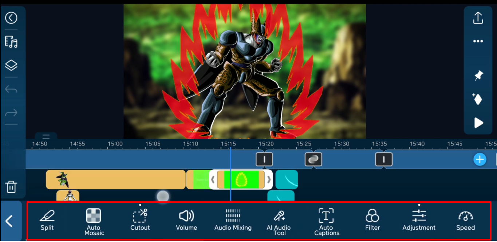Delete selected clip with trash icon

point(11,187)
